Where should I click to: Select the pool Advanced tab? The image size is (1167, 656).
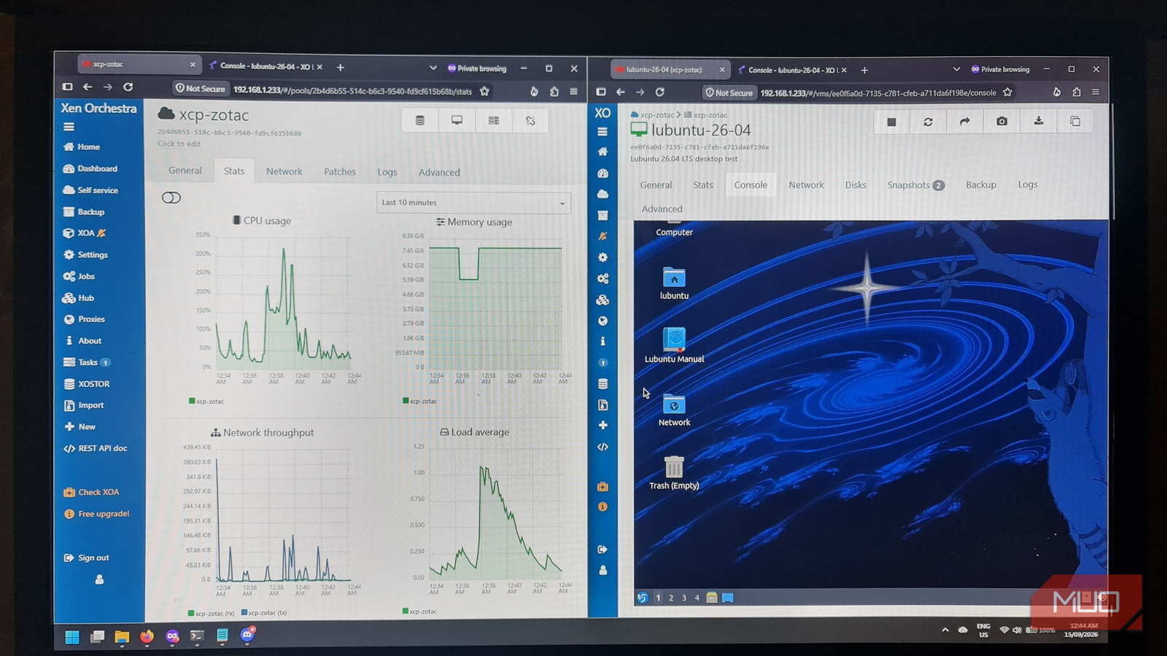coord(439,172)
